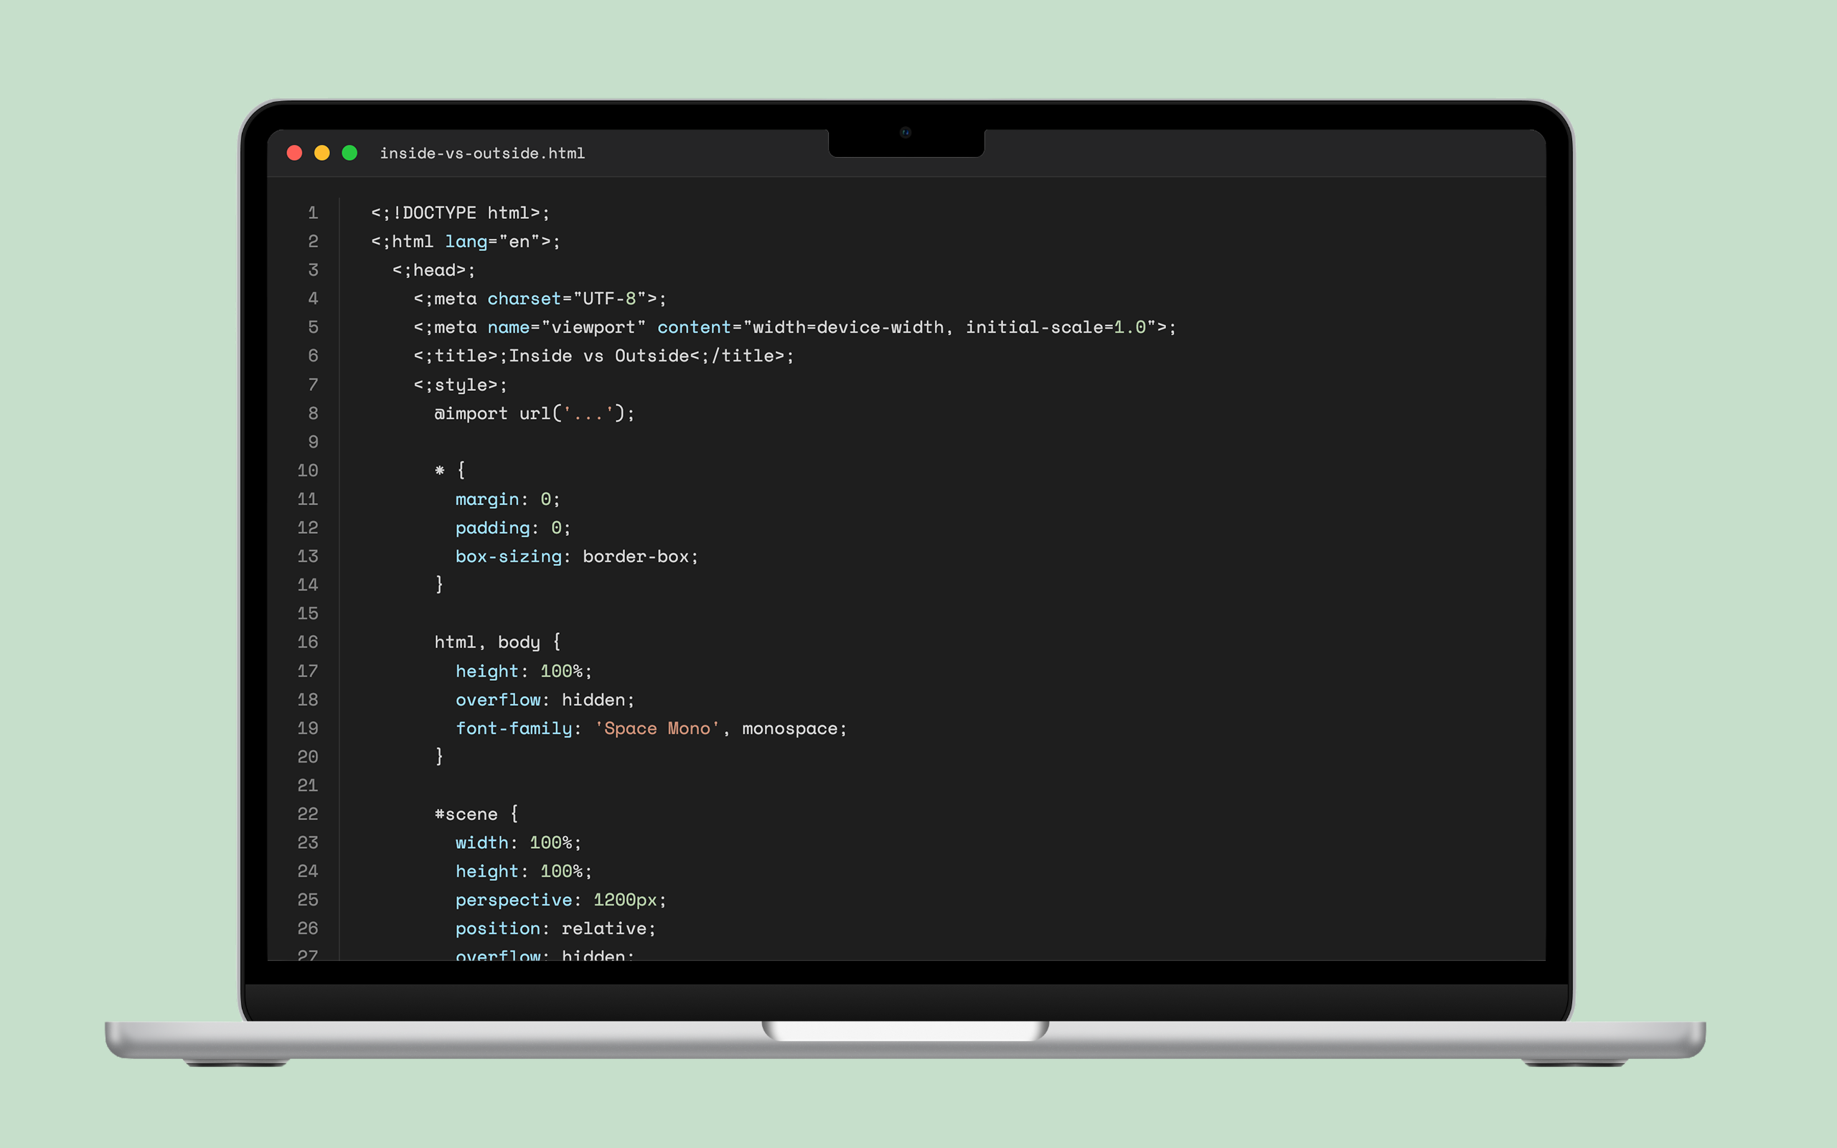Click the inside-vs-outside.html file title
The height and width of the screenshot is (1148, 1837).
482,154
